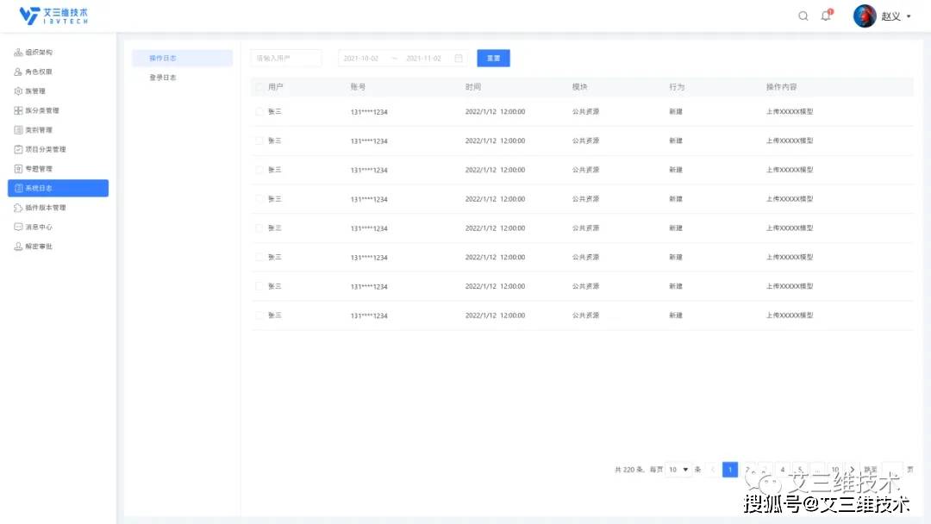Tick the checkbox of the last 张三 row

(x=259, y=315)
